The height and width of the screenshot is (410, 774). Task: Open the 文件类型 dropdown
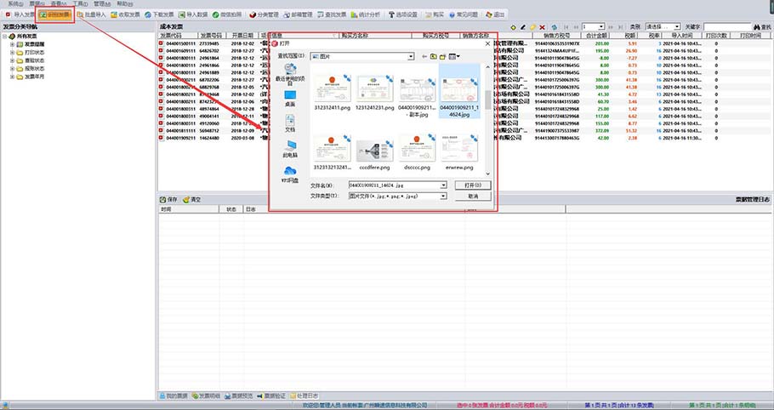443,196
